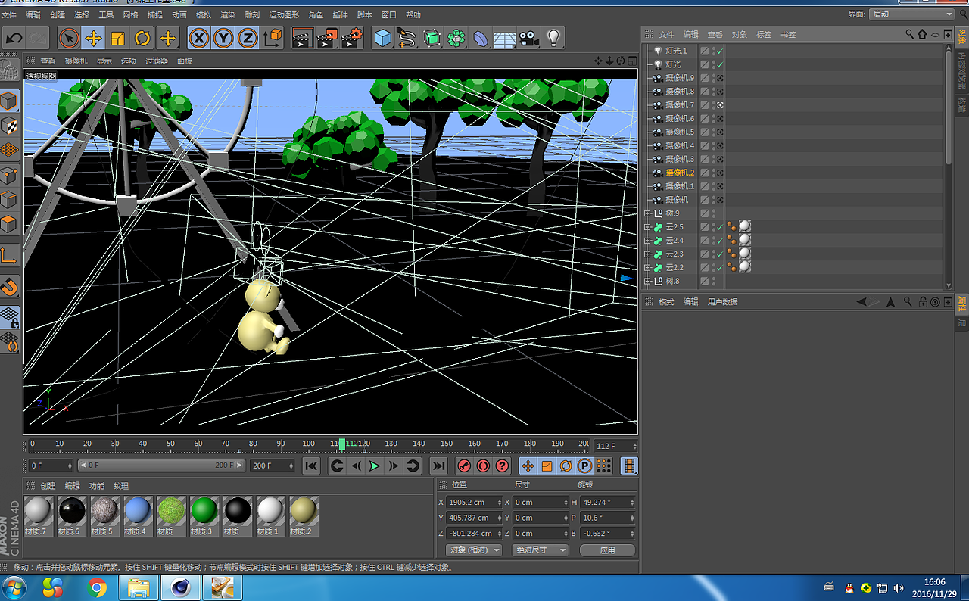The width and height of the screenshot is (969, 601).
Task: Click the record active objects key button
Action: (x=465, y=466)
